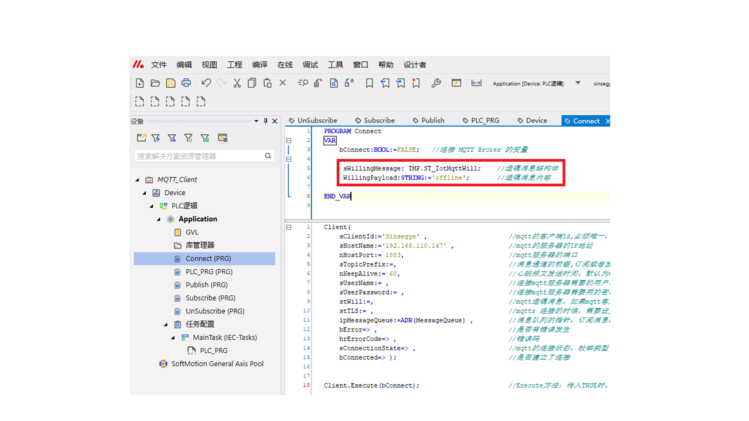
Task: Open the 调试 menu
Action: click(310, 65)
